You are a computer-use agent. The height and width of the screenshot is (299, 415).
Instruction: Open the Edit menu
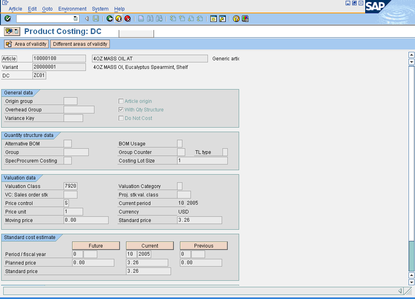32,9
